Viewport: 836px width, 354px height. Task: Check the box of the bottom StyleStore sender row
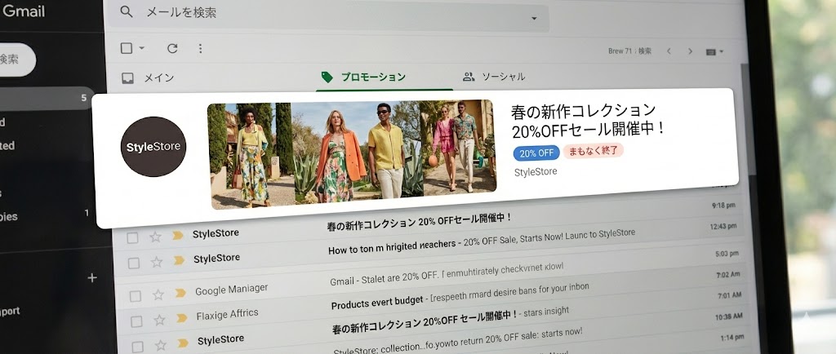[x=137, y=347]
